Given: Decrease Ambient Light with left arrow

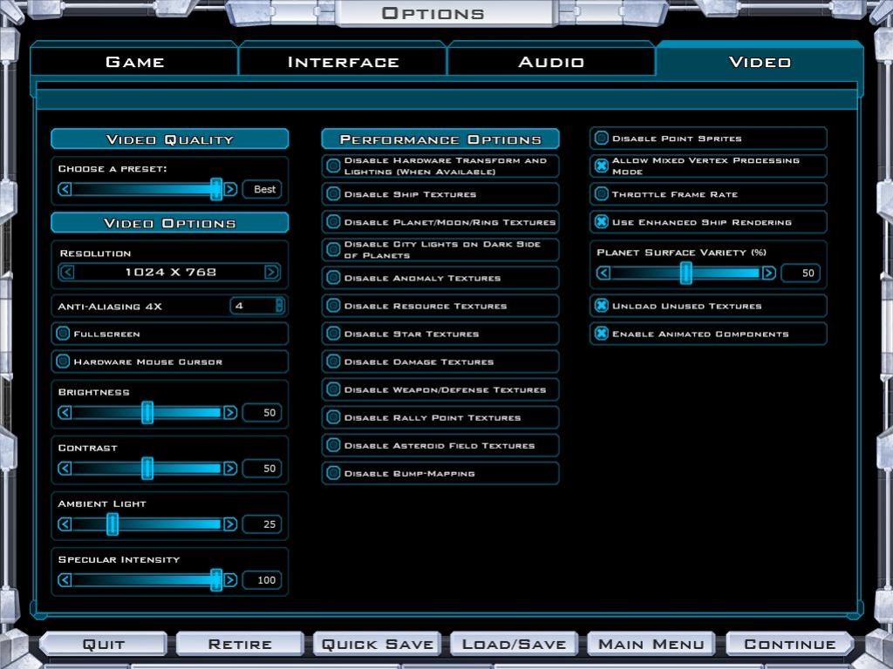Looking at the screenshot, I should 65,524.
